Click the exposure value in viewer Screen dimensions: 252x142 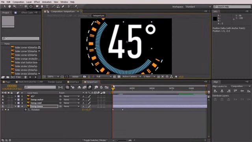click(x=181, y=77)
